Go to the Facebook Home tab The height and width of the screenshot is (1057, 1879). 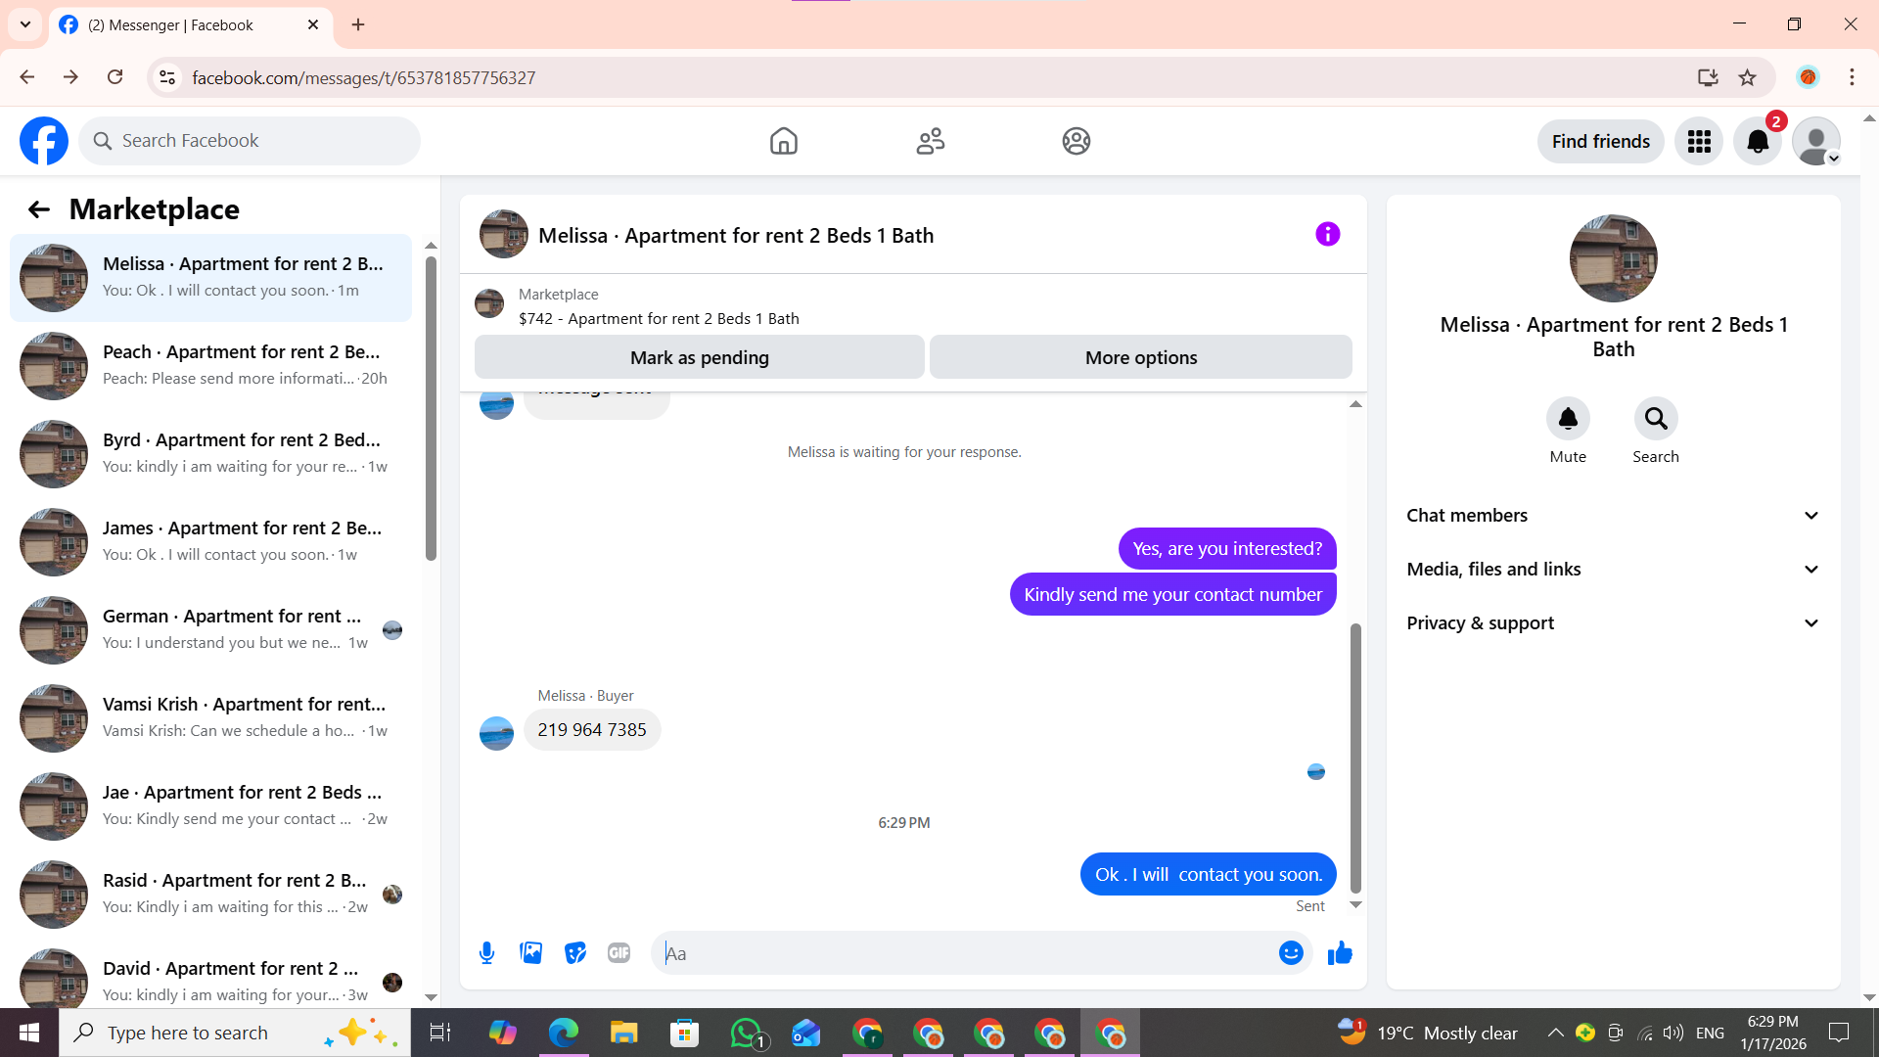(x=783, y=141)
